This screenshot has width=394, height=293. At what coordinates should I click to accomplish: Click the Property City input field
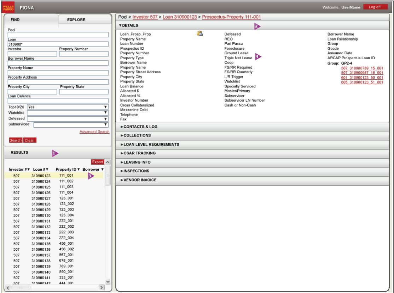[33, 92]
